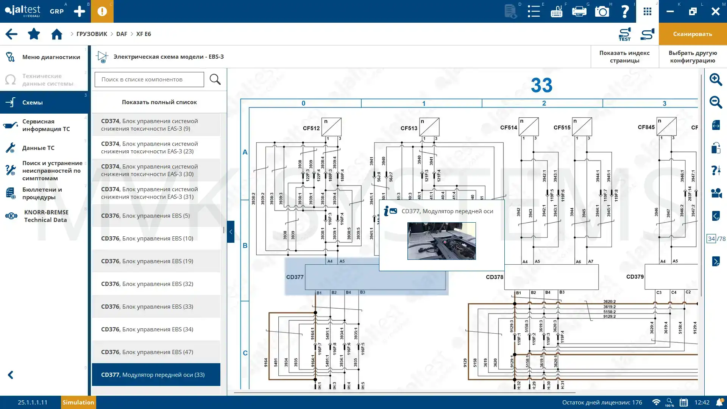The image size is (727, 409).
Task: Select CD374 EAS-3 (9) list row
Action: click(156, 125)
